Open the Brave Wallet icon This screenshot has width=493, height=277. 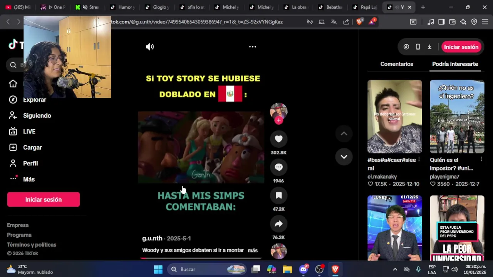pyautogui.click(x=452, y=22)
